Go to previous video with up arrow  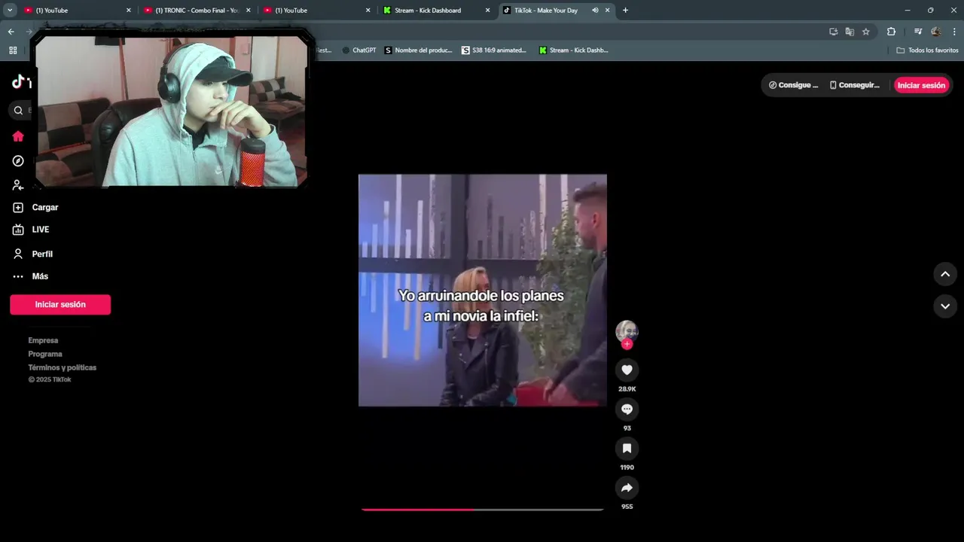click(945, 274)
